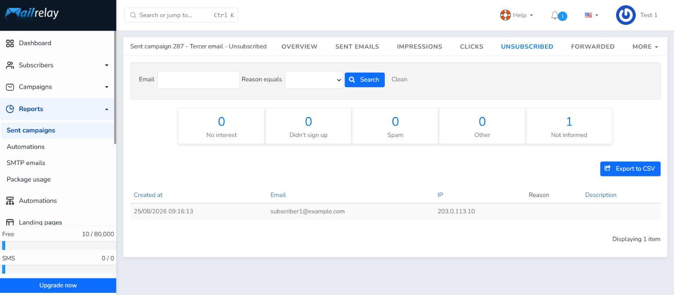Image resolution: width=674 pixels, height=295 pixels.
Task: Click the Landing pages icon
Action: [x=10, y=222]
